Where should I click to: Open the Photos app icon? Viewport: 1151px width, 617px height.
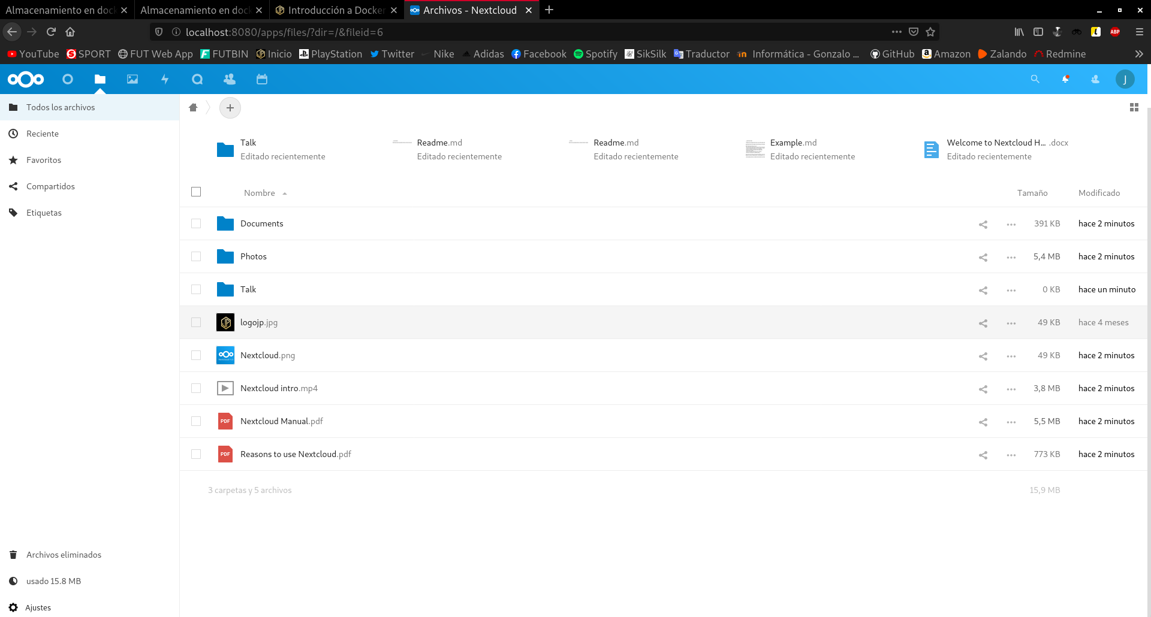(132, 79)
